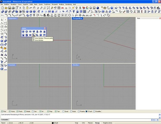Screen dimensions: 161x124
Task: Select the Sphere tool in Solido toolbar
Action: (x=26, y=32)
